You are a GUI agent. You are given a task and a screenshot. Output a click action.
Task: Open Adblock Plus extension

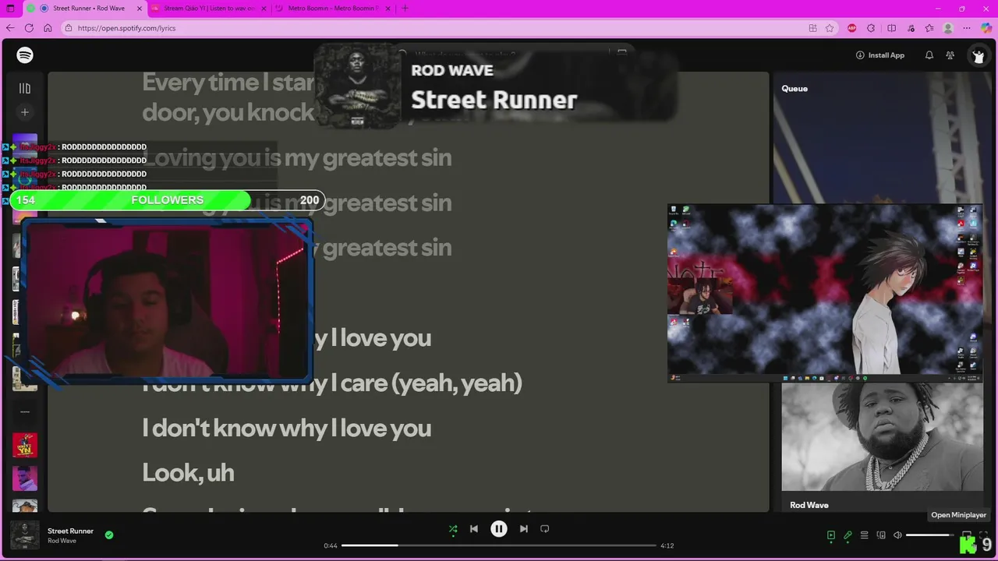tap(851, 28)
